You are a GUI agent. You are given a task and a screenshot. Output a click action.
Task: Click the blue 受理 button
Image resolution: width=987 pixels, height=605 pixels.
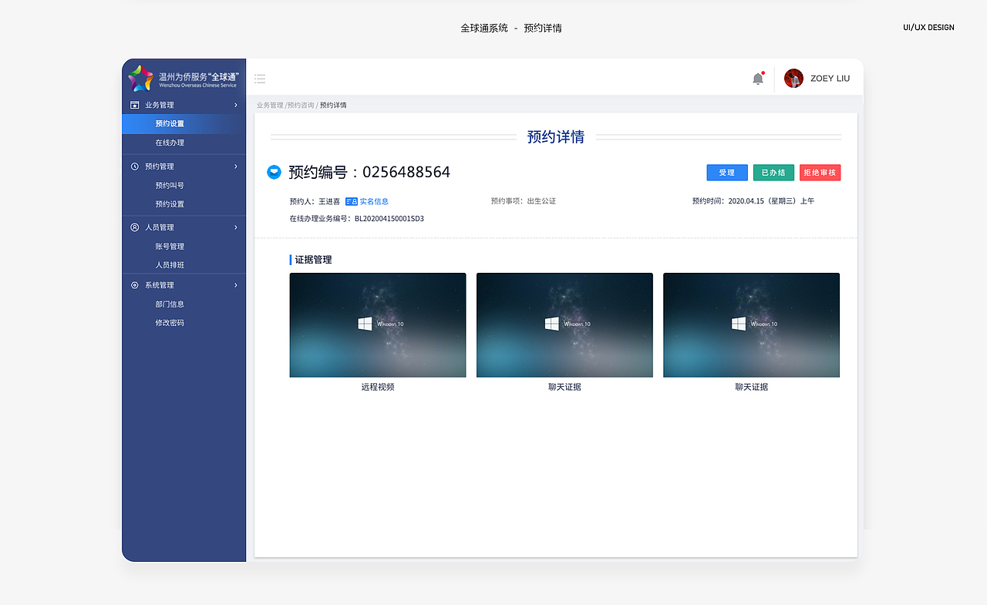coord(727,173)
